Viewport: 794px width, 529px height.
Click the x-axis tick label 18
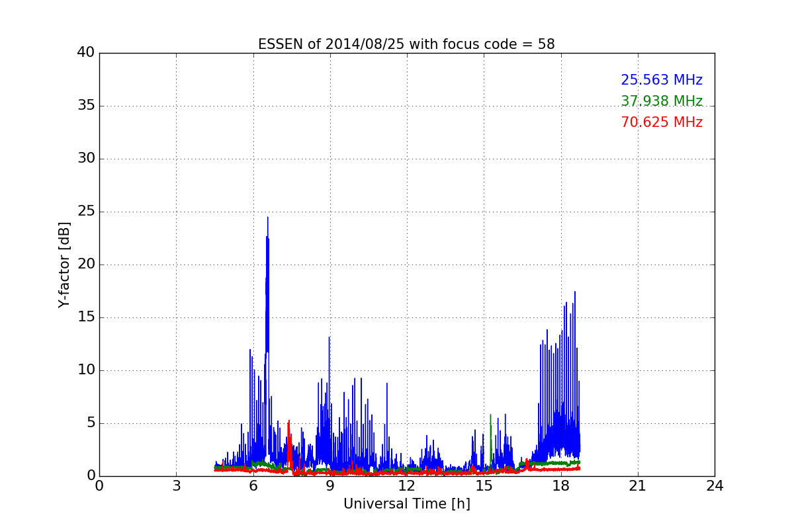click(561, 486)
